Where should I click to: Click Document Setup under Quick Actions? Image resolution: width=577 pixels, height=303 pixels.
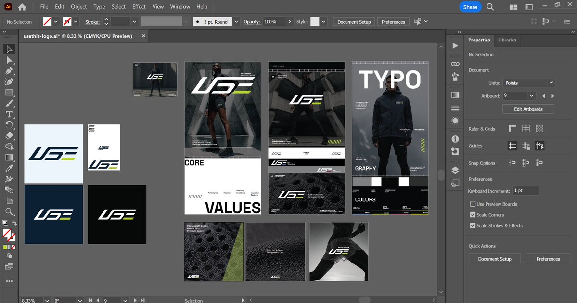495,259
